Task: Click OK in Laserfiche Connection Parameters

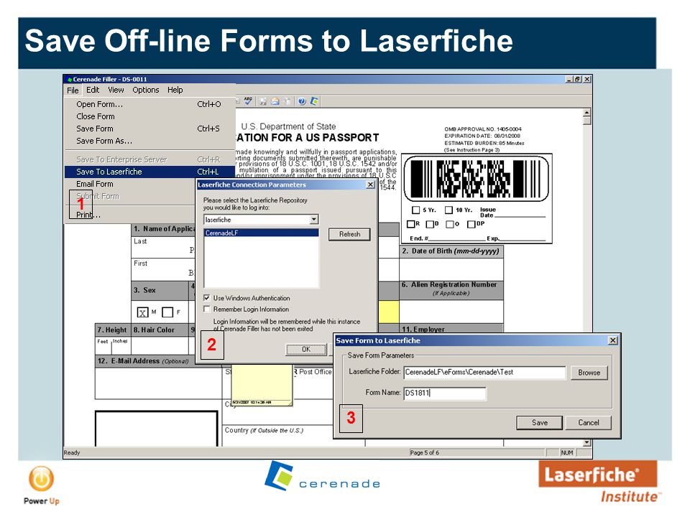Action: [306, 350]
